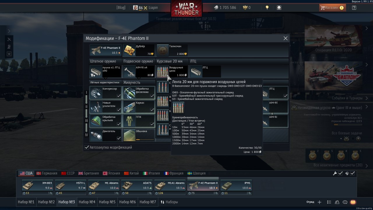373x210 pixels.
Task: Close the Модификации window
Action: [286, 38]
